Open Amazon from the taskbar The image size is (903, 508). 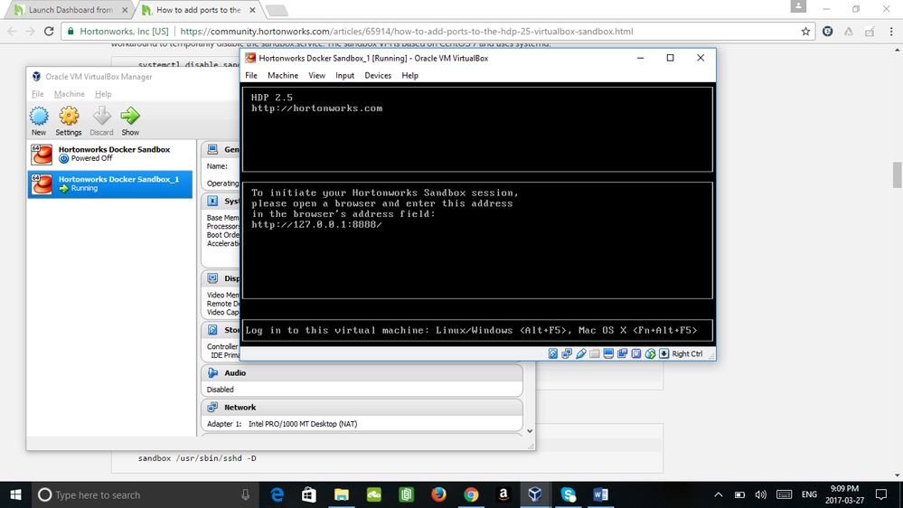(503, 494)
